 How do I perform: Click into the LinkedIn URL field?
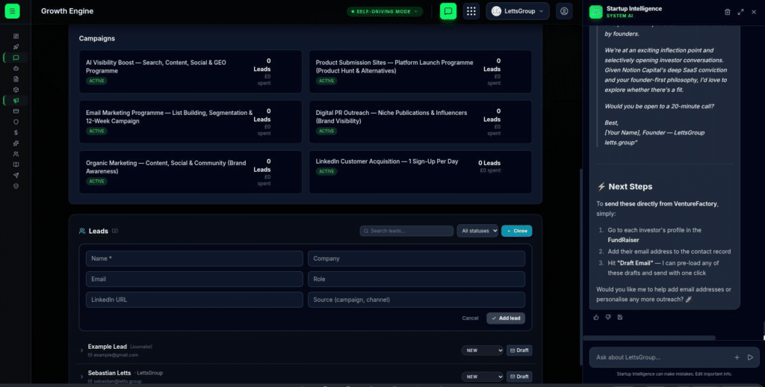[x=194, y=300]
